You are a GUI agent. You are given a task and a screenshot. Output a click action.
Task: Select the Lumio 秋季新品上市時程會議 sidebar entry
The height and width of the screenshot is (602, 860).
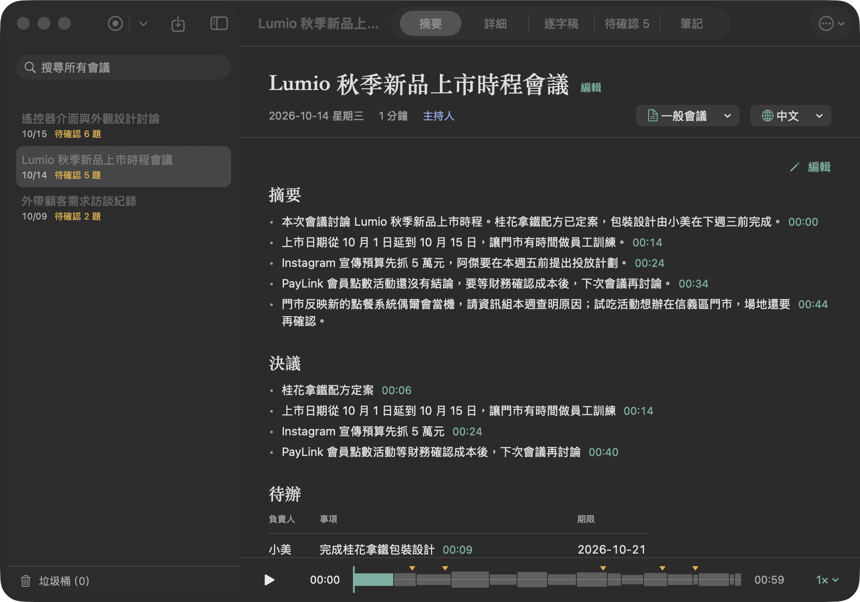point(124,167)
